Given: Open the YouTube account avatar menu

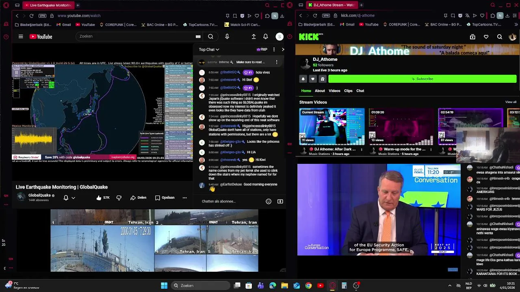Looking at the screenshot, I should click(279, 36).
